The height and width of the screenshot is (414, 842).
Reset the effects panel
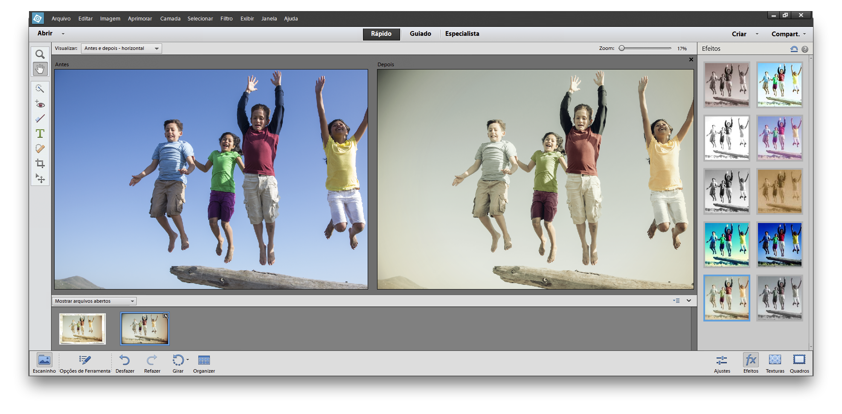click(794, 49)
